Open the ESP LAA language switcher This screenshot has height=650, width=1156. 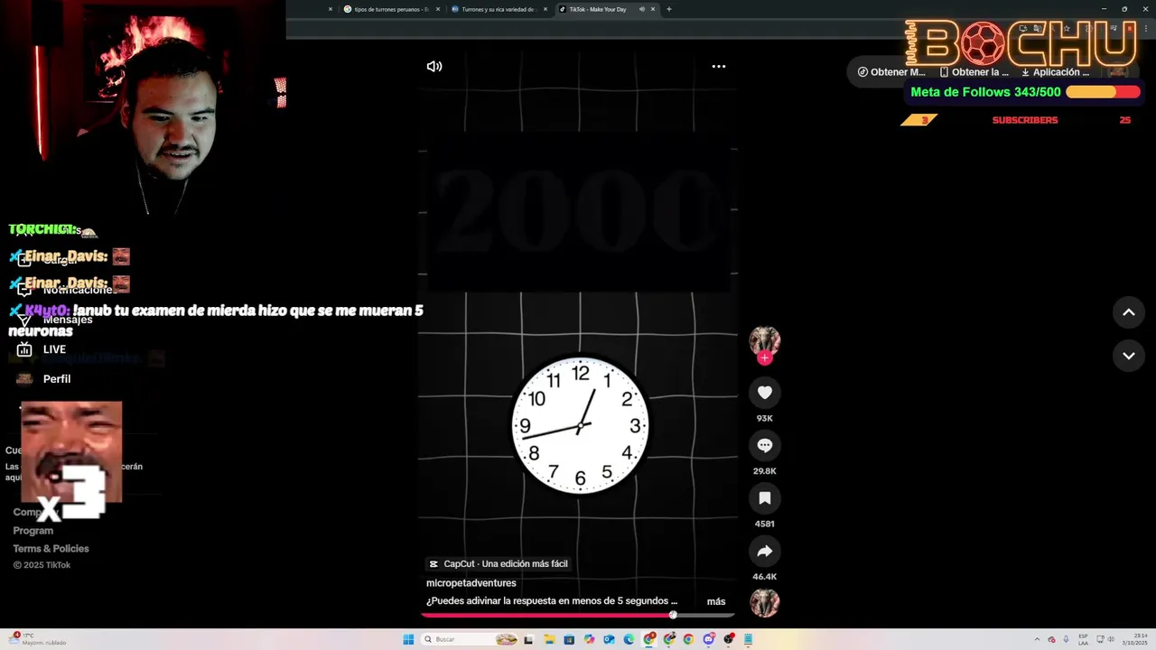[x=1084, y=639]
